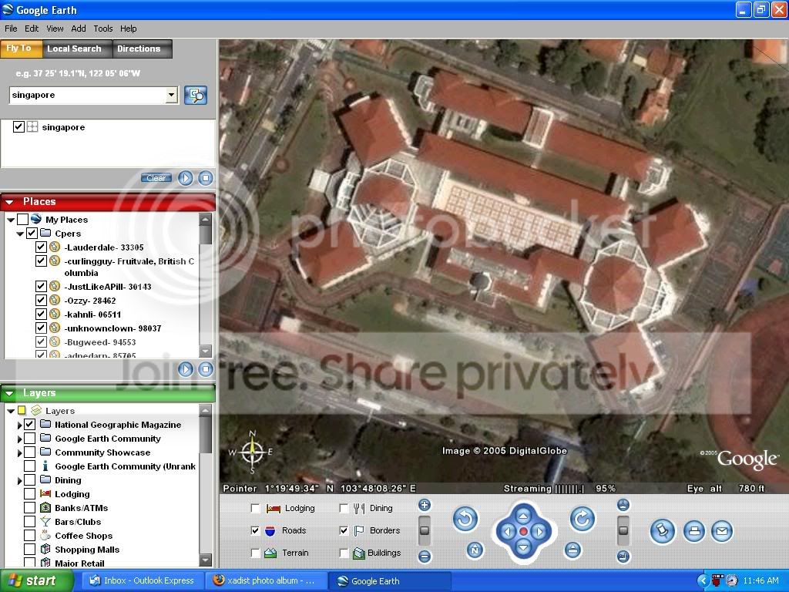
Task: Open the Edit menu
Action: pos(31,29)
